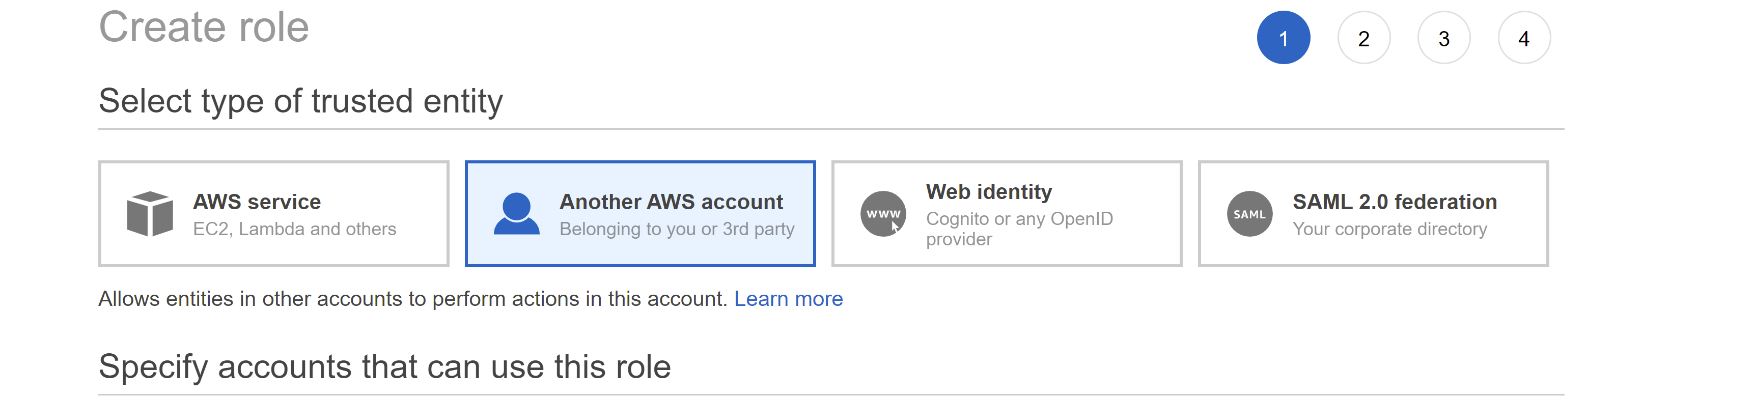
Task: Jump to step 2 circle
Action: [x=1364, y=38]
